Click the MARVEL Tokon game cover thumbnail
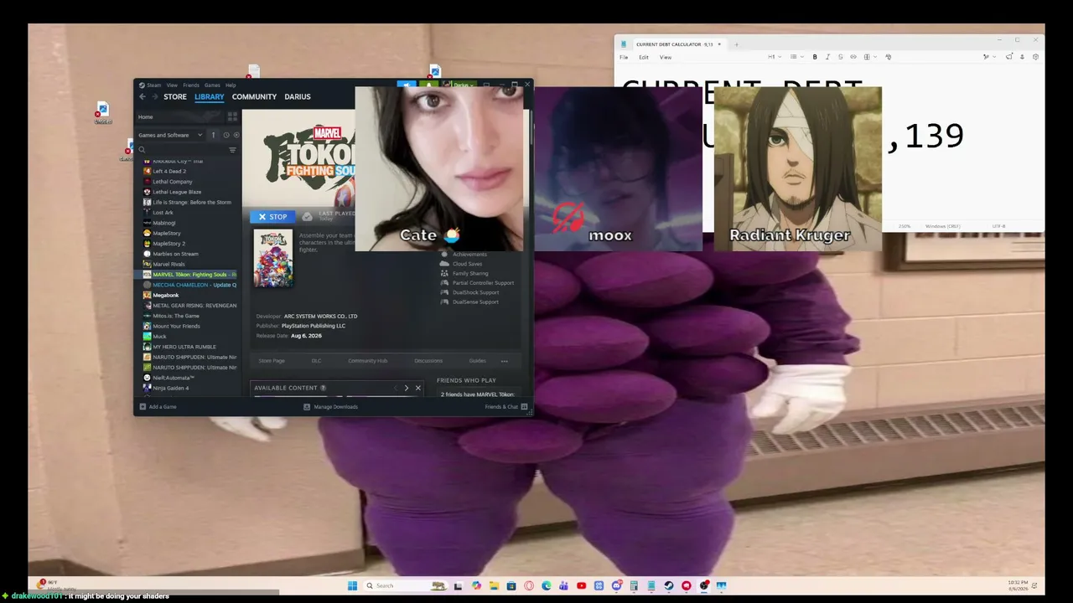Screen dimensions: 1073x603 coord(273,258)
